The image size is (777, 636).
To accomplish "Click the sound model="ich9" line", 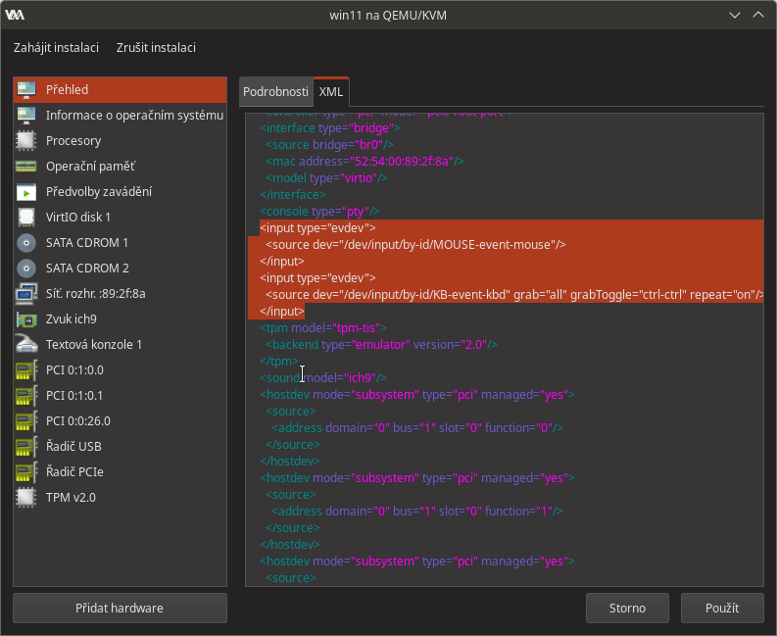I will (x=323, y=378).
